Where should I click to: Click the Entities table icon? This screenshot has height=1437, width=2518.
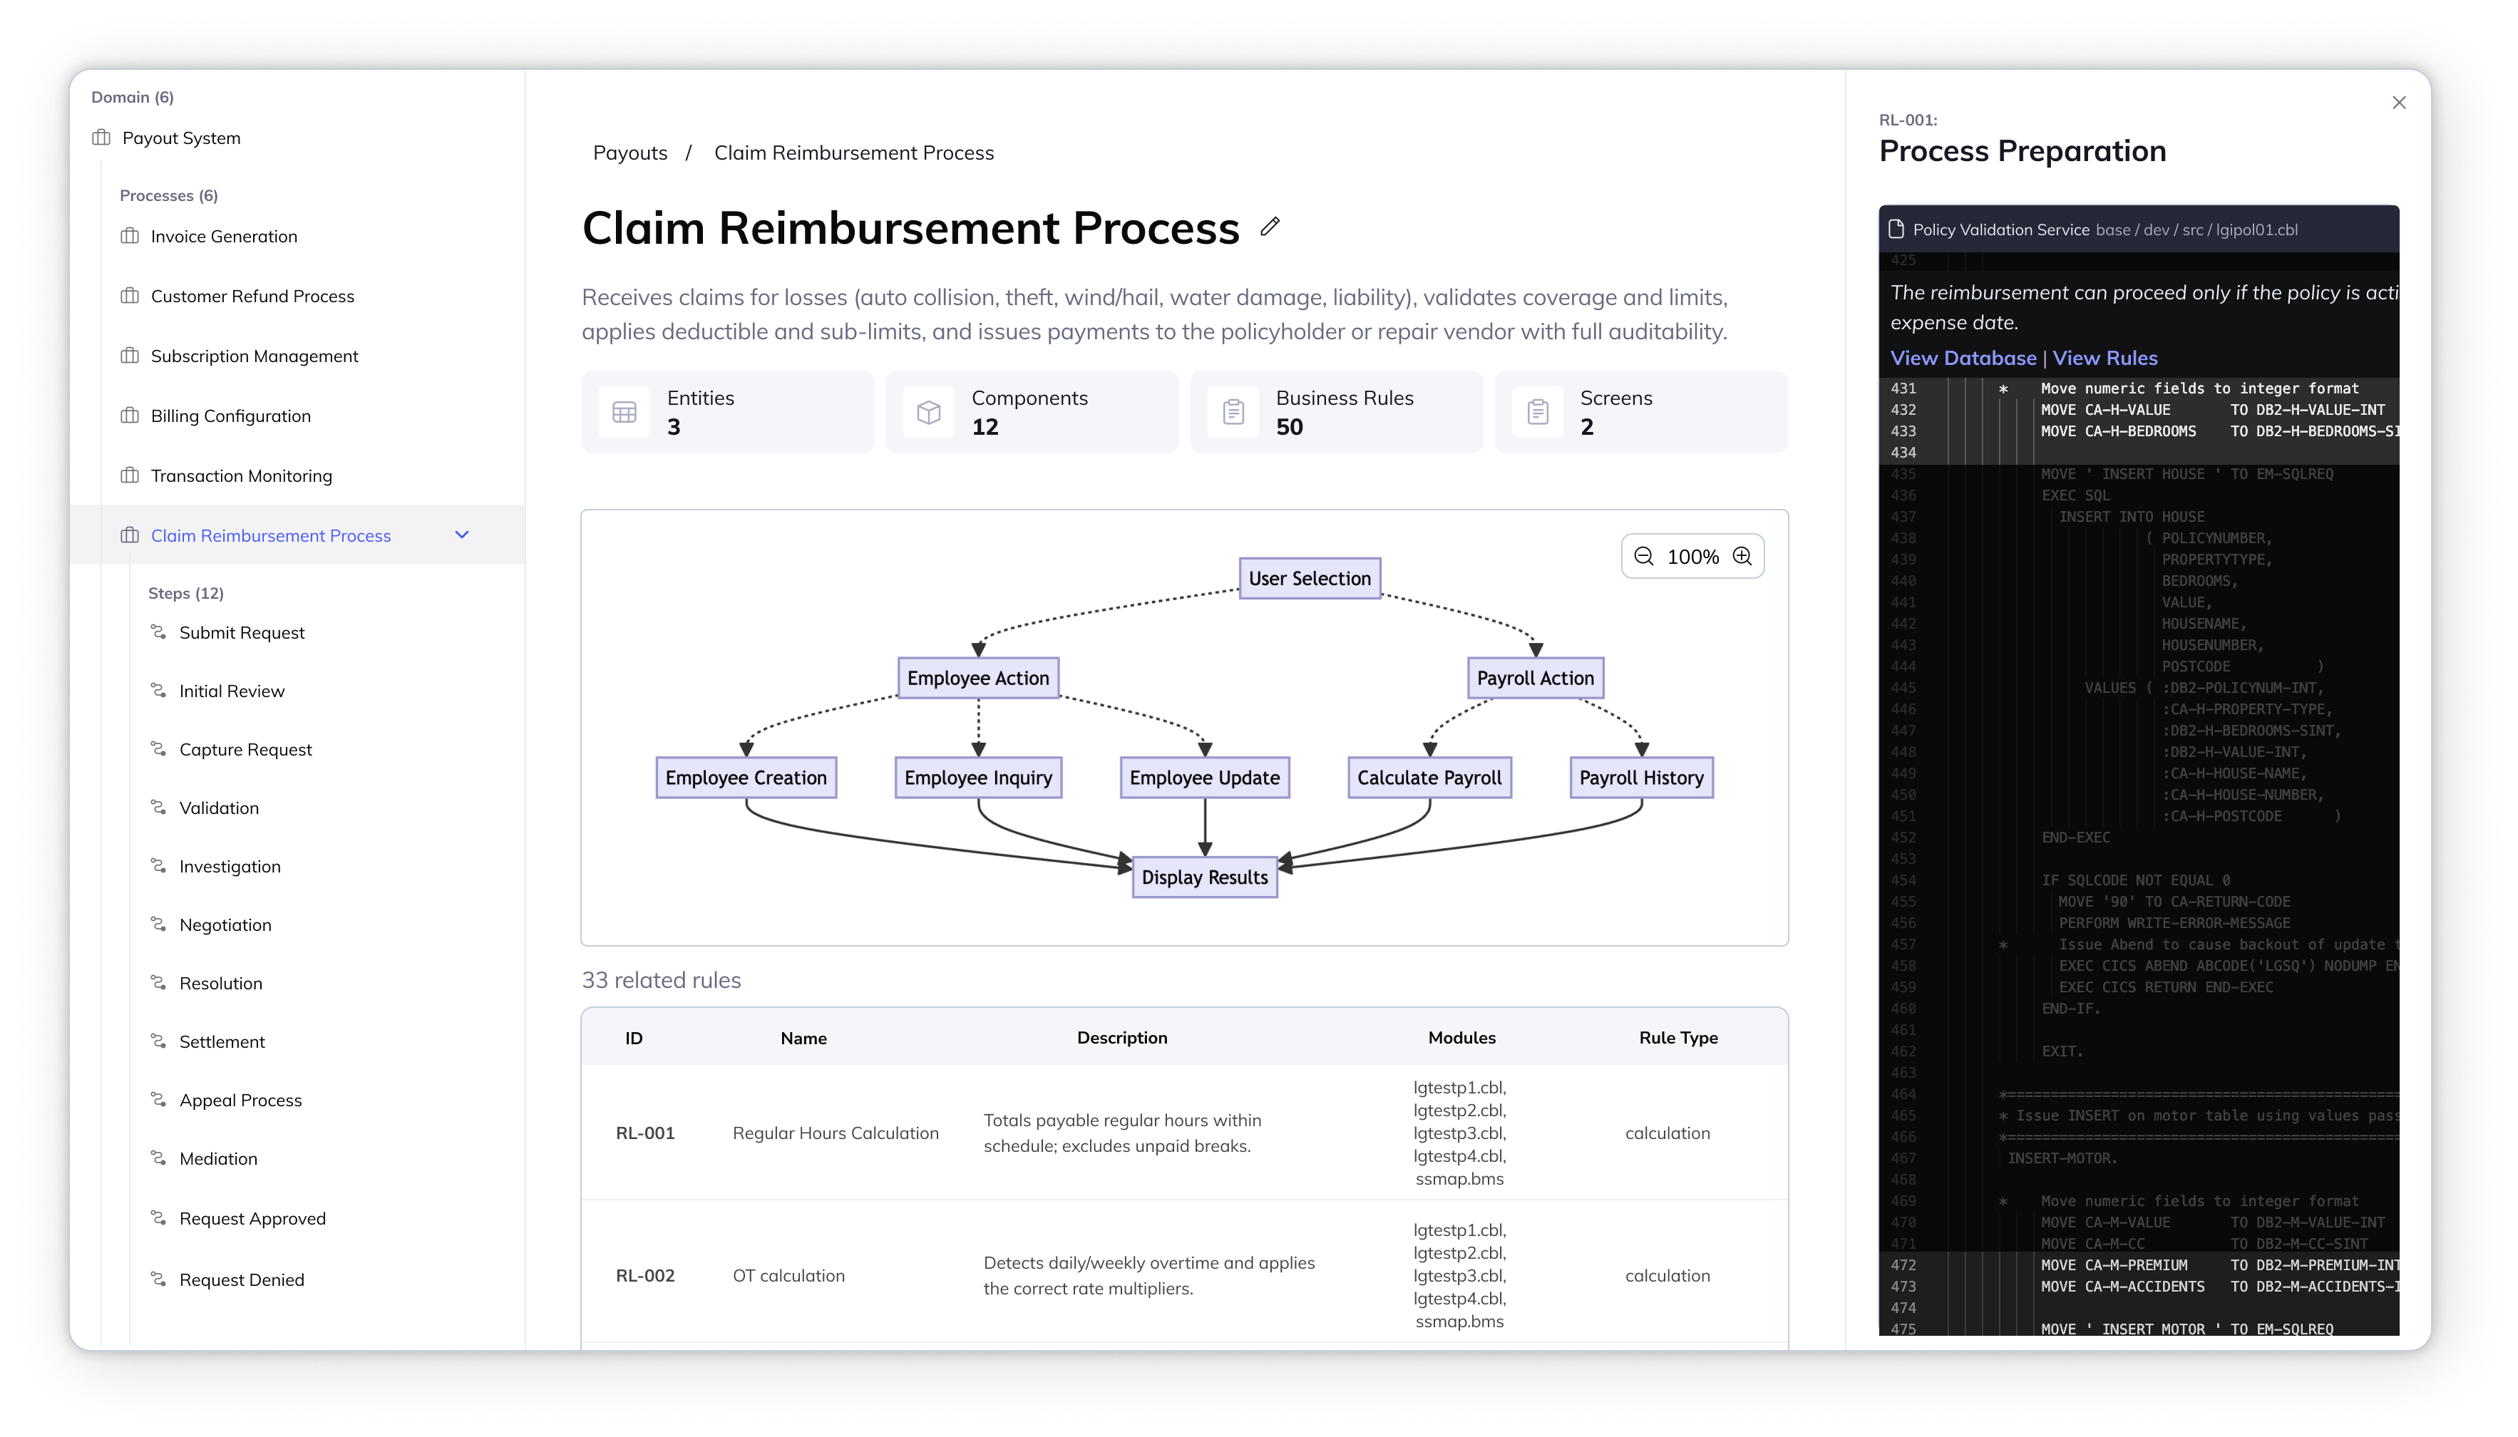tap(624, 413)
